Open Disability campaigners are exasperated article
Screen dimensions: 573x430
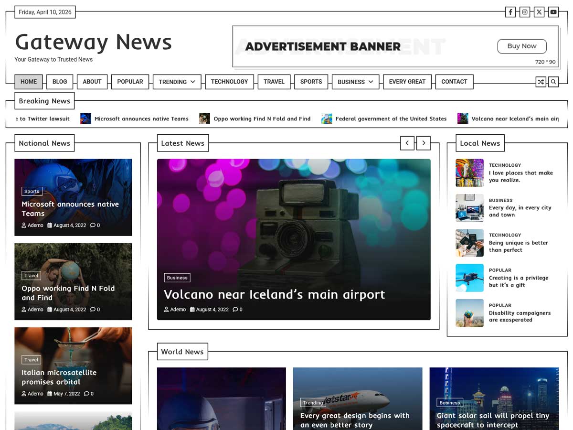520,316
